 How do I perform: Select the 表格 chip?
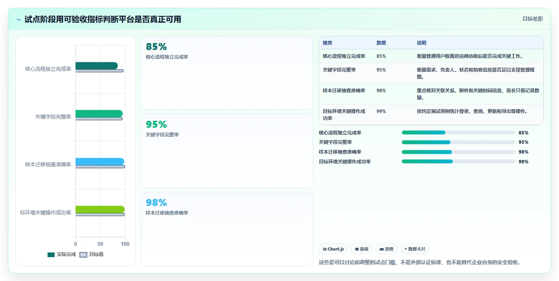pos(361,249)
